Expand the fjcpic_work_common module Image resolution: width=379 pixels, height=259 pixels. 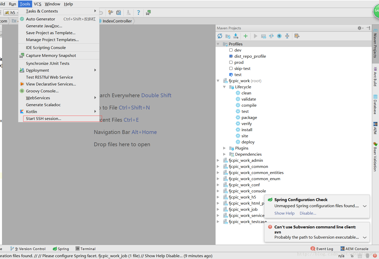218,166
